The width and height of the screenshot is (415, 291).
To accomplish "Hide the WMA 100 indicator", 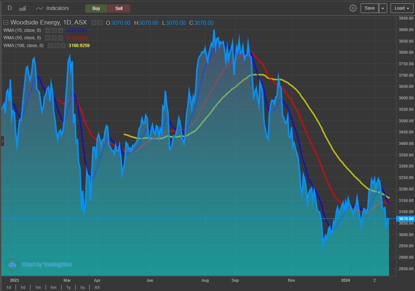I will 50,46.
